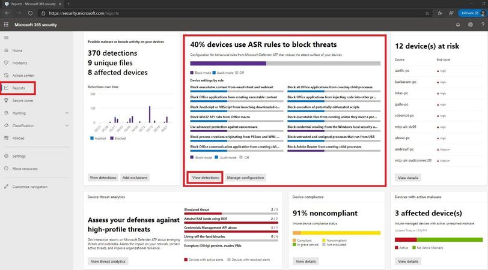Click the device compliance status bar
488x270 pixels.
pyautogui.click(x=337, y=233)
